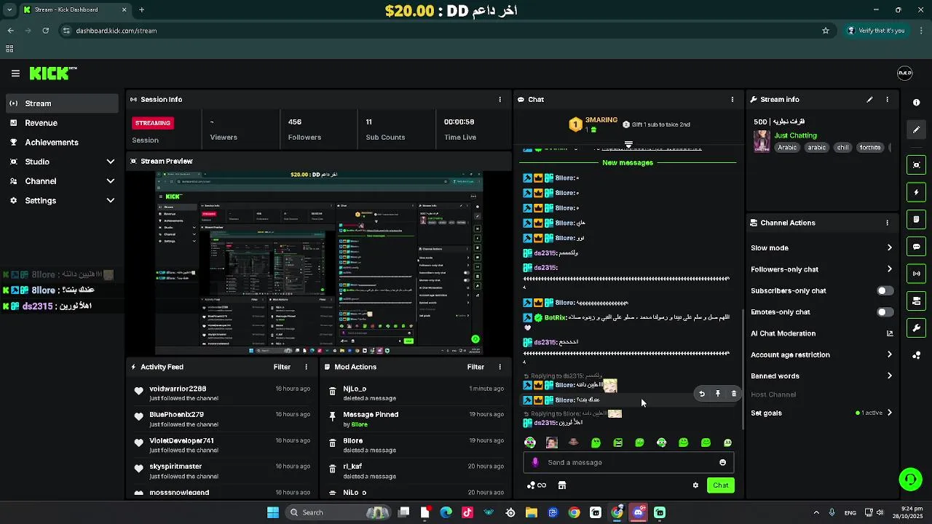Viewport: 932px width, 524px height.
Task: Open Chrome from the taskbar
Action: 574,512
